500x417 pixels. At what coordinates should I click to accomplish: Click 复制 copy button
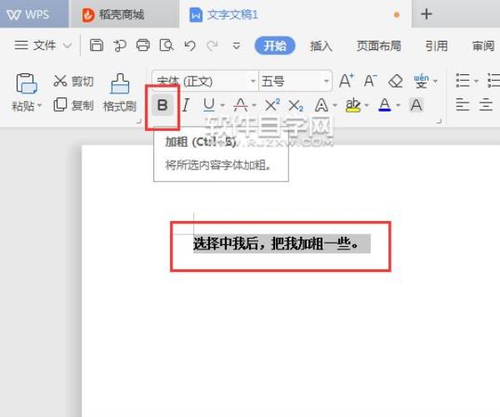point(73,105)
